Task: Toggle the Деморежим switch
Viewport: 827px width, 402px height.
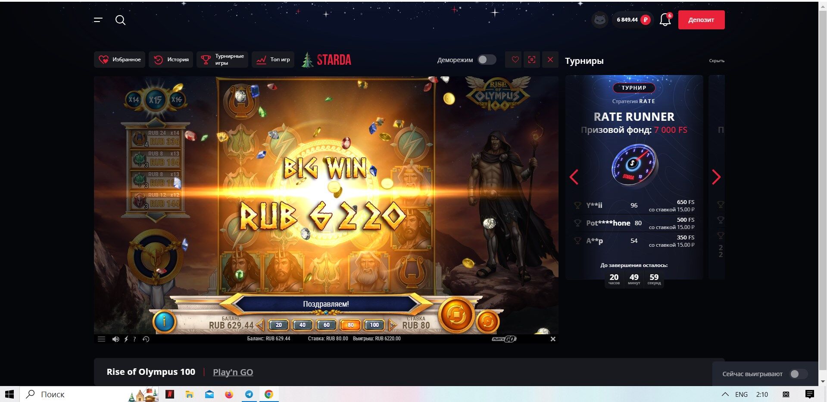Action: click(487, 60)
